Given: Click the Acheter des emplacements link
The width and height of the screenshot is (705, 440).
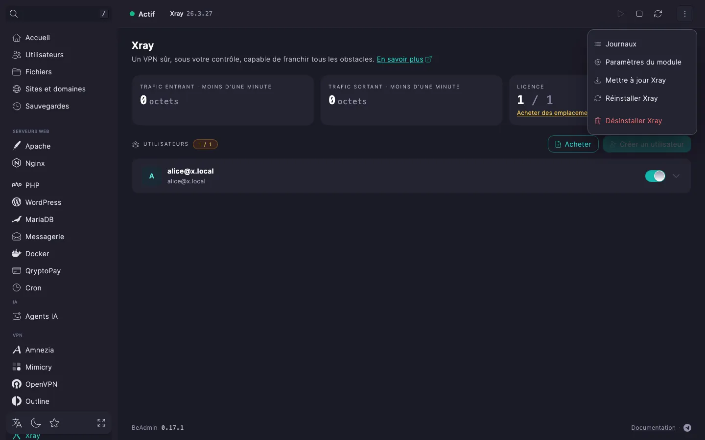Looking at the screenshot, I should [x=552, y=113].
